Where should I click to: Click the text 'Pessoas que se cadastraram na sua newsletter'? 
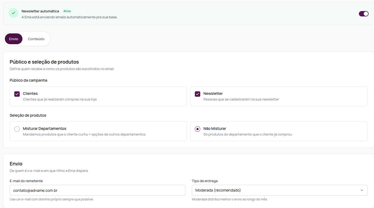tap(241, 99)
